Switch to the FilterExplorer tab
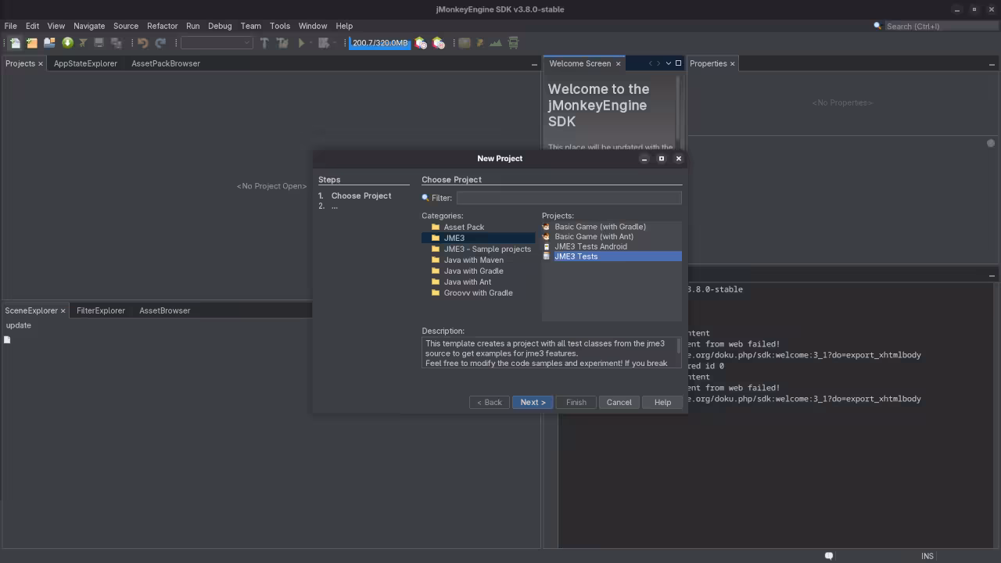This screenshot has height=563, width=1001. point(100,310)
